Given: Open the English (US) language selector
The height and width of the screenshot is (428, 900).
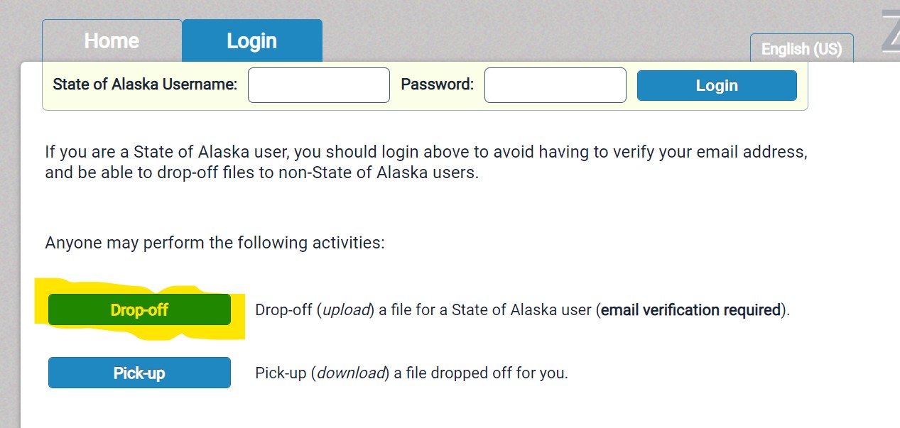Looking at the screenshot, I should coord(801,49).
